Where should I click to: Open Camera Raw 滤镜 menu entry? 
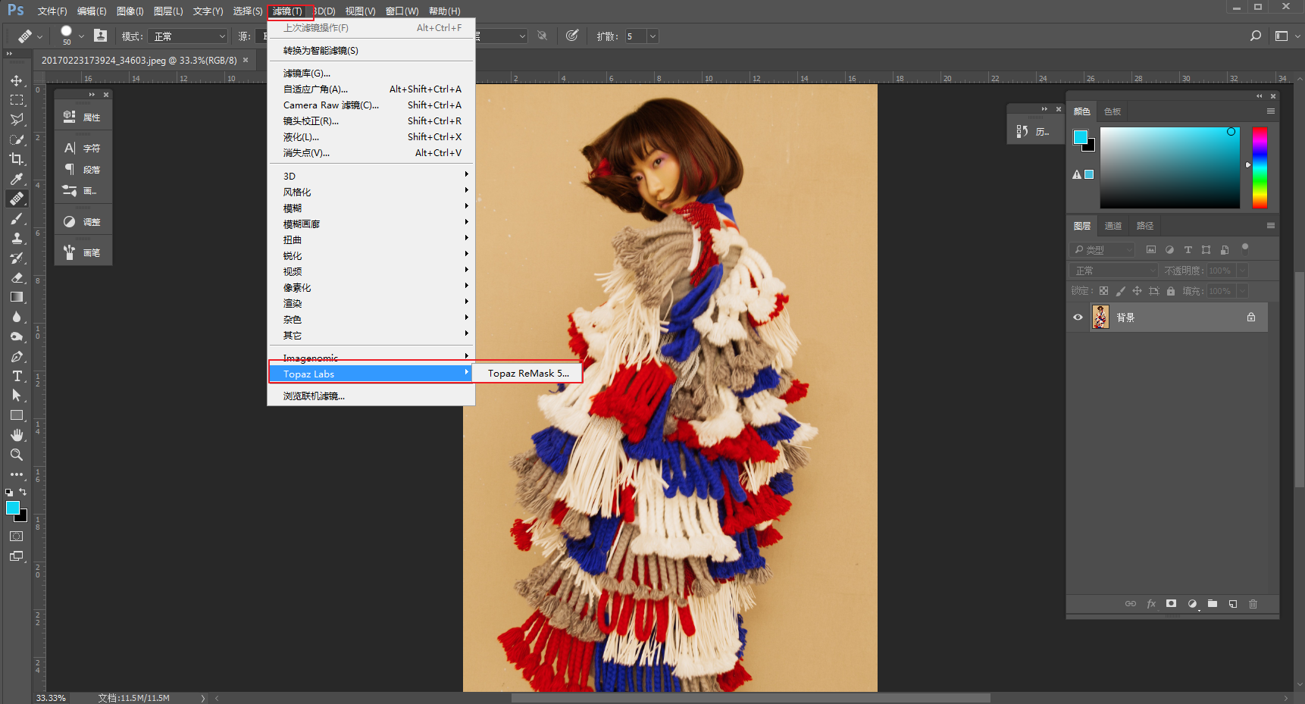pos(371,105)
